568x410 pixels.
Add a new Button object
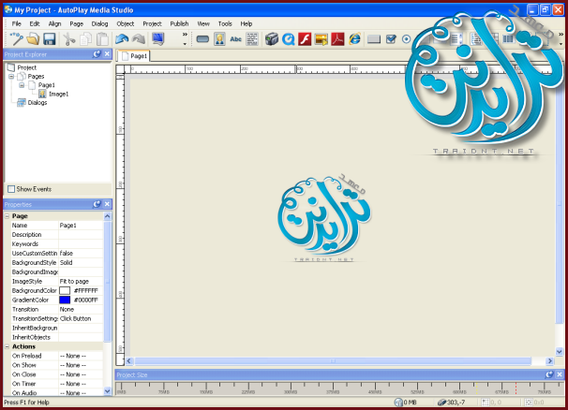202,38
